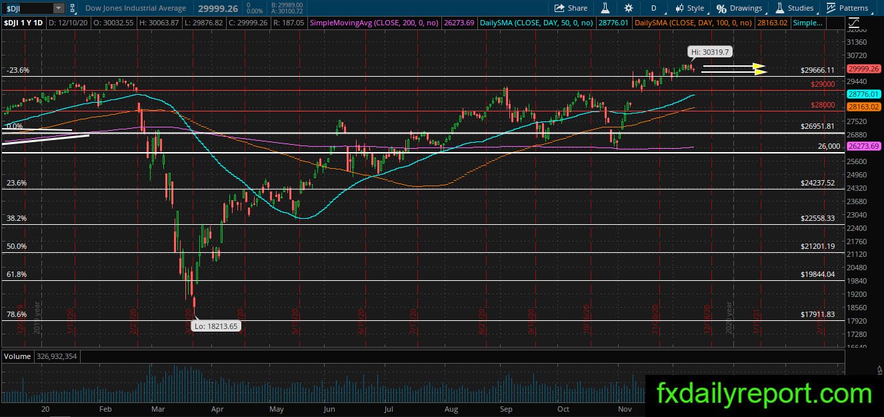Click the Nov label on time axis
This screenshot has width=884, height=417.
(625, 408)
